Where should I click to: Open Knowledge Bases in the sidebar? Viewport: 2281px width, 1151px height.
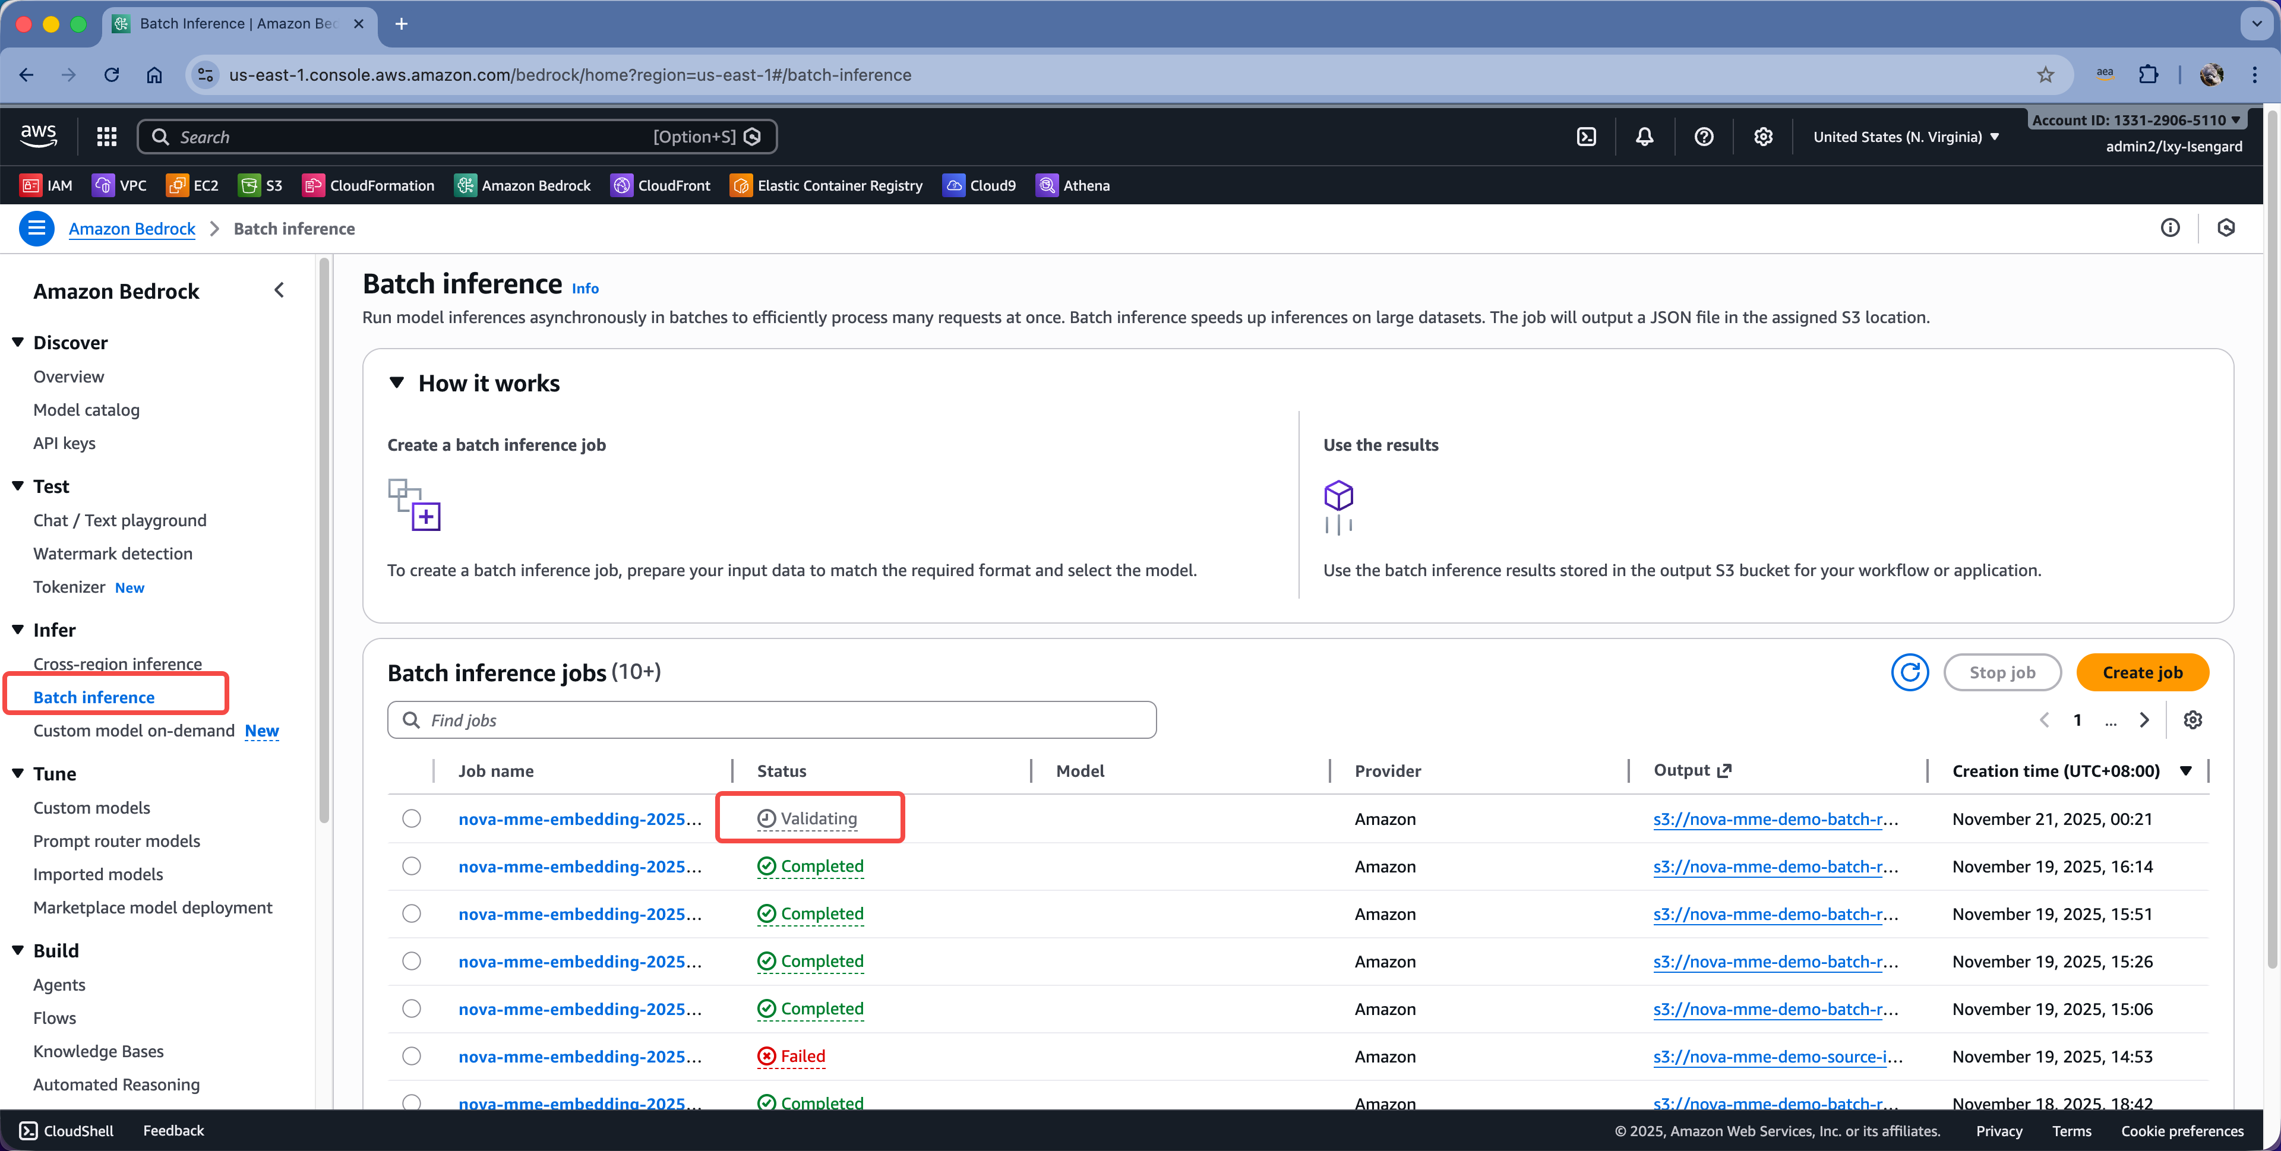coord(98,1051)
